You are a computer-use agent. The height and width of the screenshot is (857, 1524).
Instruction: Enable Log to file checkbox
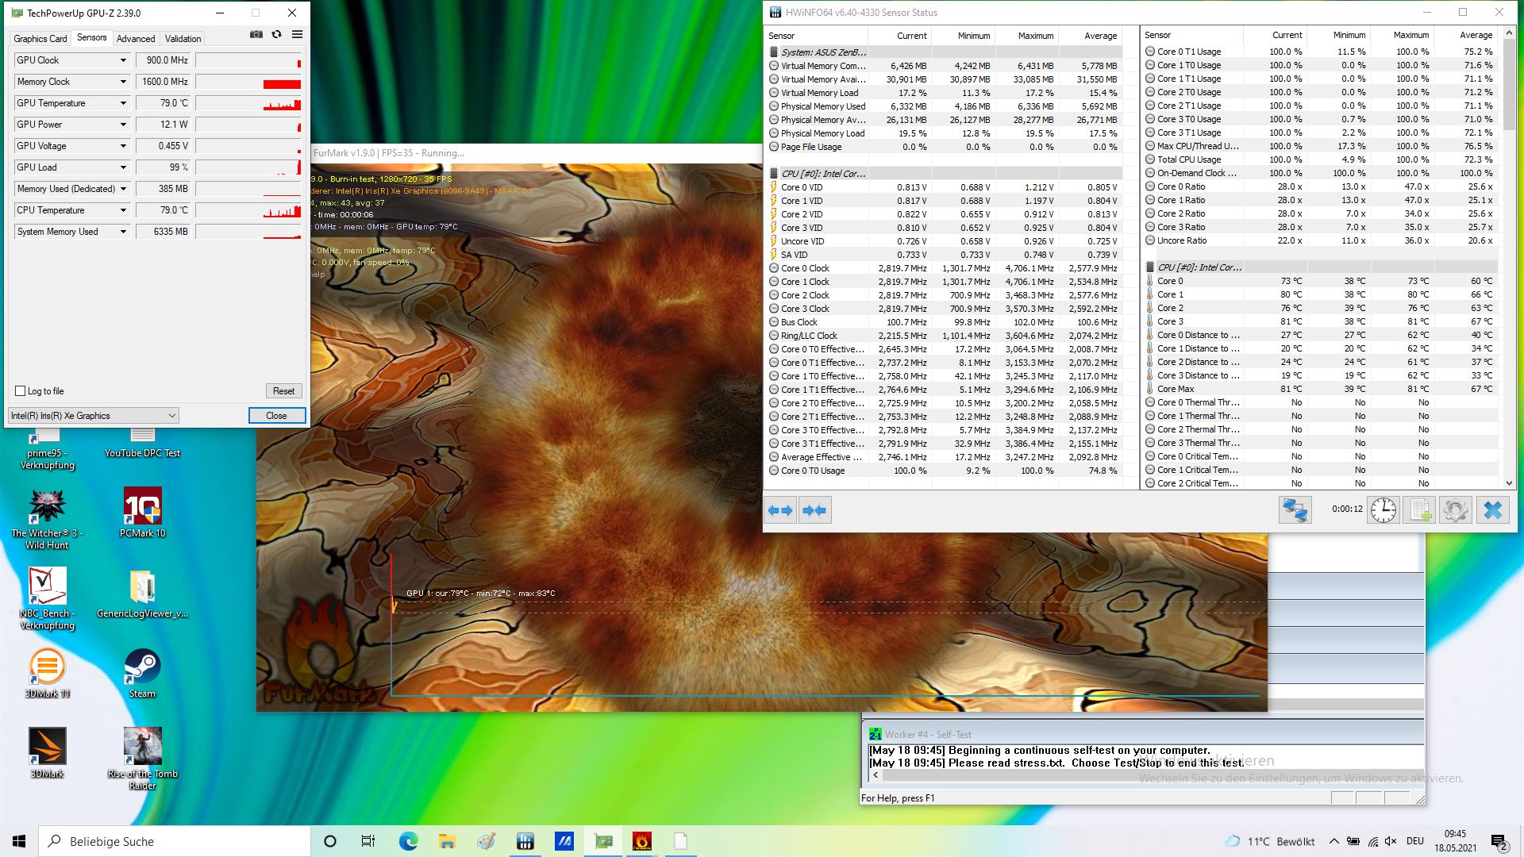pyautogui.click(x=21, y=391)
